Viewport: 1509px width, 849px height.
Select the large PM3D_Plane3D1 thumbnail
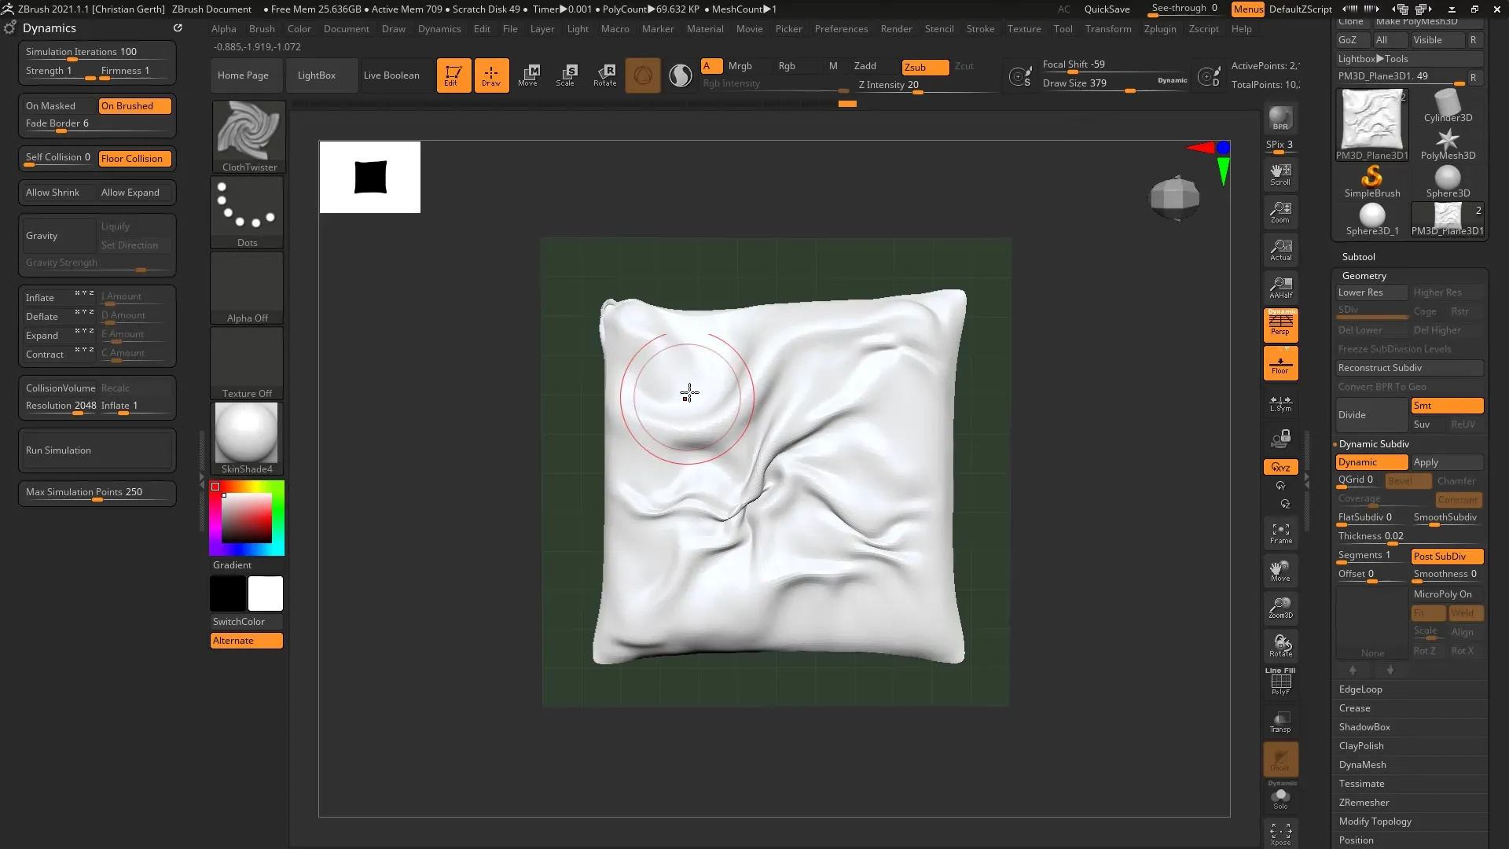pos(1372,125)
